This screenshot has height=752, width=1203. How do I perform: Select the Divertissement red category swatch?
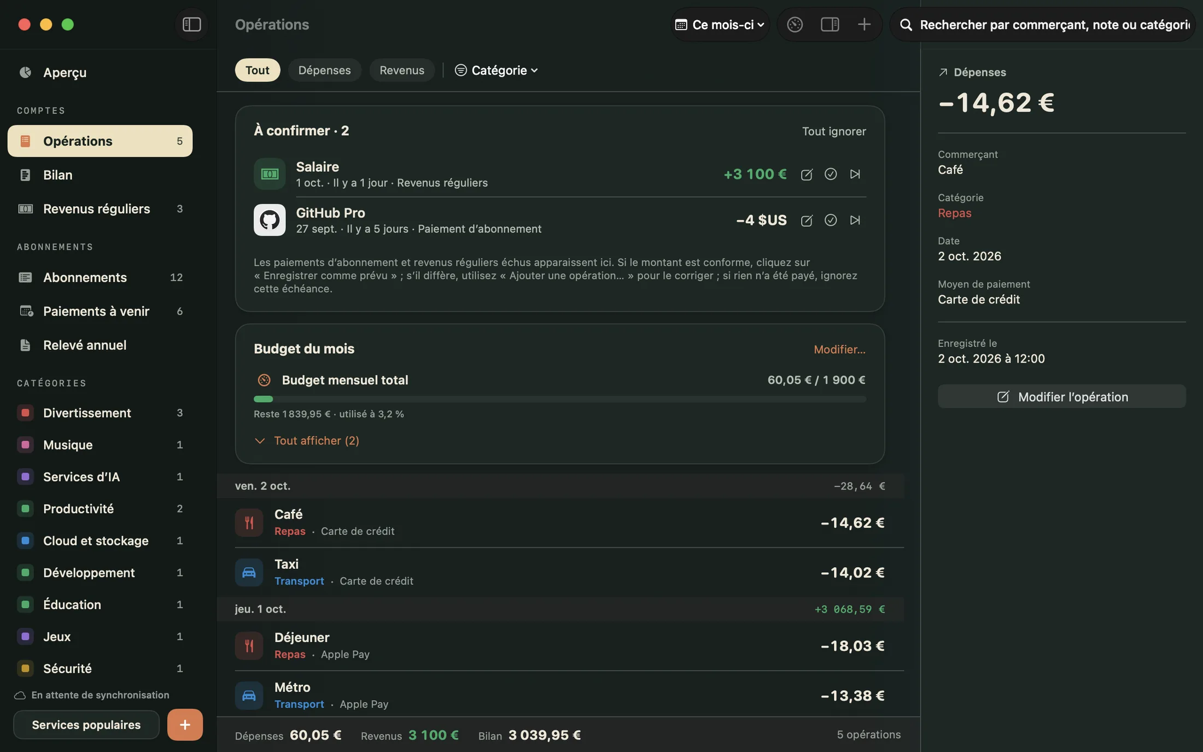click(x=25, y=413)
